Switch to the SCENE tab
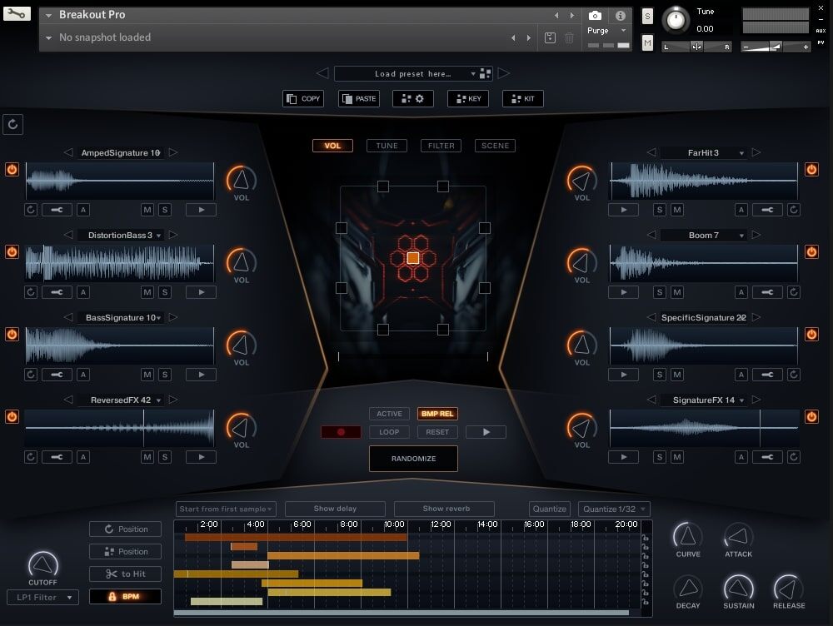The width and height of the screenshot is (833, 626). point(495,145)
